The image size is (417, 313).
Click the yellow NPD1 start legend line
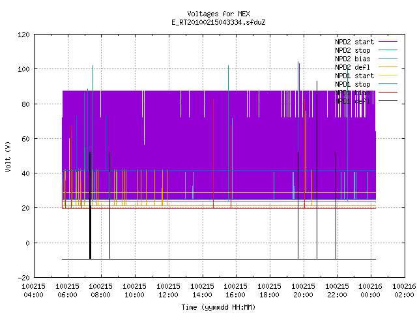coord(388,76)
